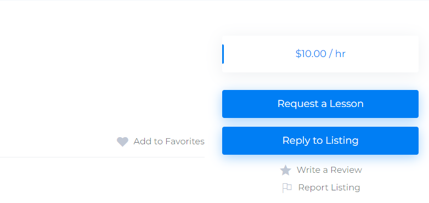Click the $10.00 / hr price text
This screenshot has height=203, width=429.
click(320, 54)
